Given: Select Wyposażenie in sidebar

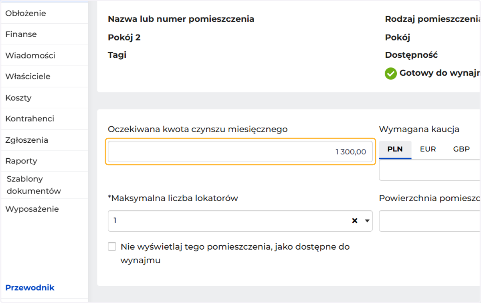Looking at the screenshot, I should tap(32, 209).
